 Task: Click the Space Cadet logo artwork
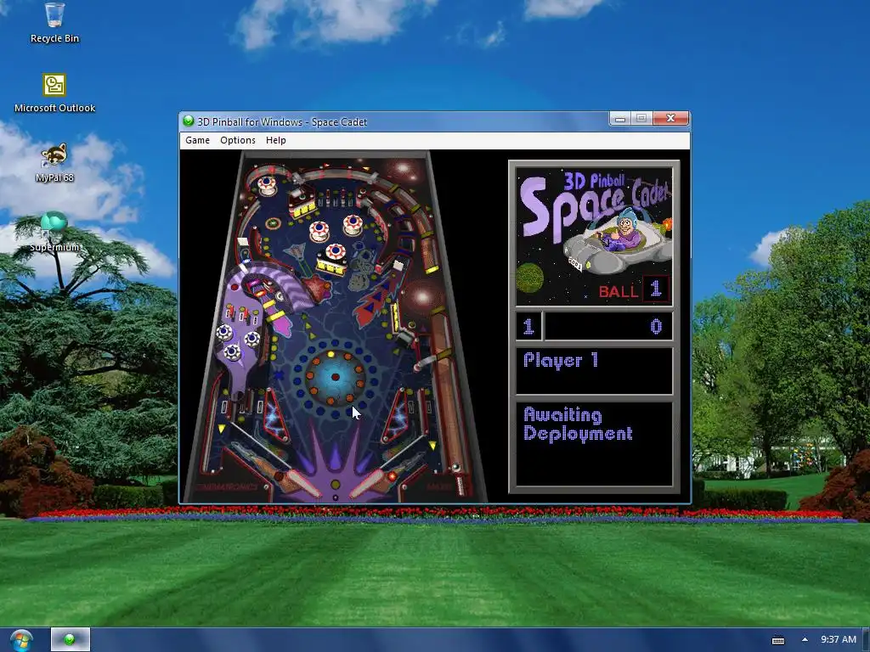tap(594, 236)
